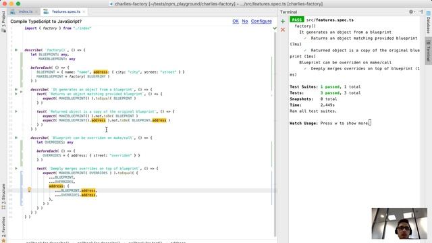Click 'factory()' line in terminal output

305,26
